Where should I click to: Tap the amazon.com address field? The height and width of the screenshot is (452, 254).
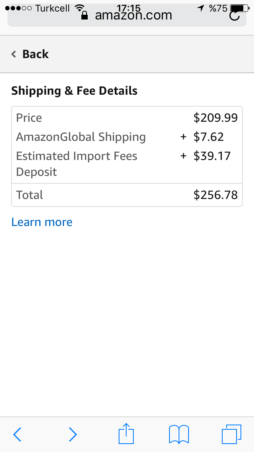[x=133, y=16]
